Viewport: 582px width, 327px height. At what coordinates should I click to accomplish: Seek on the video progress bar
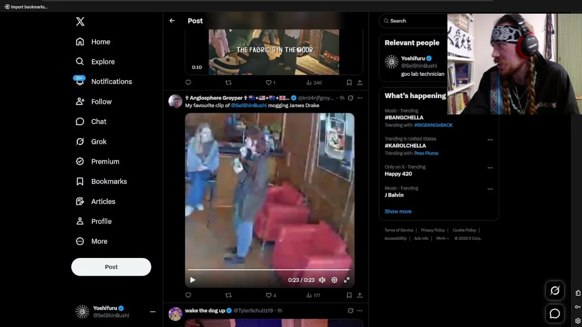[x=270, y=270]
